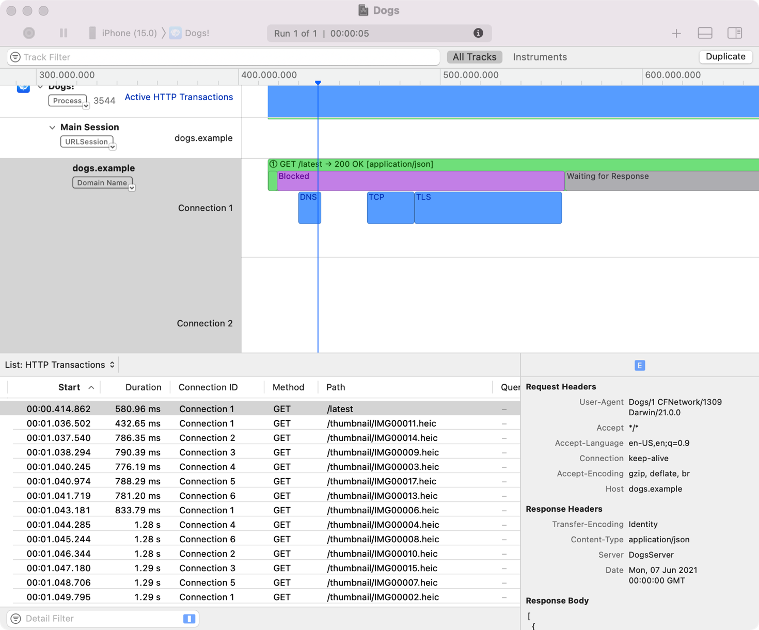Select the /thumbnail/IMG00002.heic row
The image size is (759, 630).
(x=260, y=596)
